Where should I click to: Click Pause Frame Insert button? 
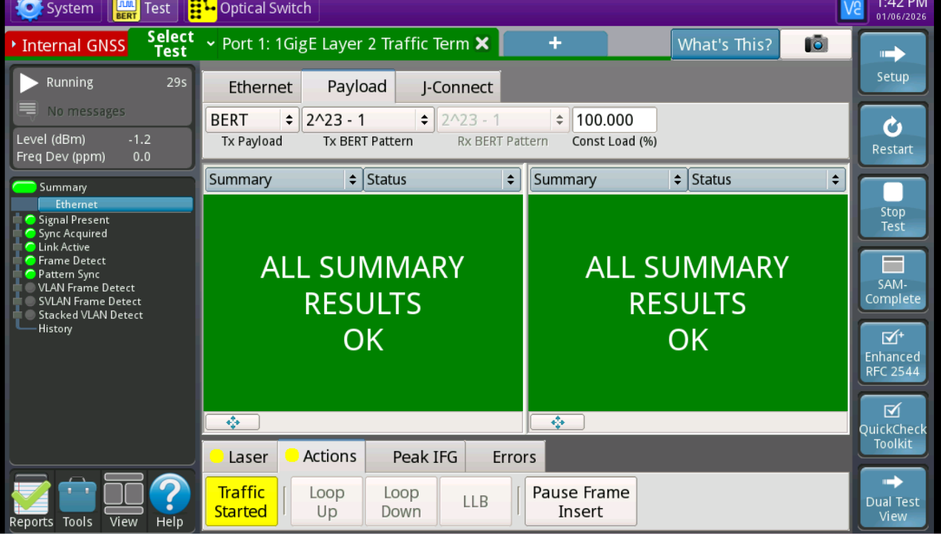click(580, 501)
